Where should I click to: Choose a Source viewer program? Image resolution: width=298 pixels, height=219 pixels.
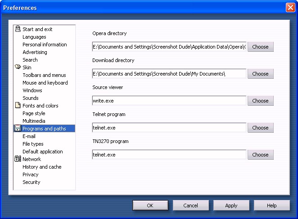click(x=260, y=101)
